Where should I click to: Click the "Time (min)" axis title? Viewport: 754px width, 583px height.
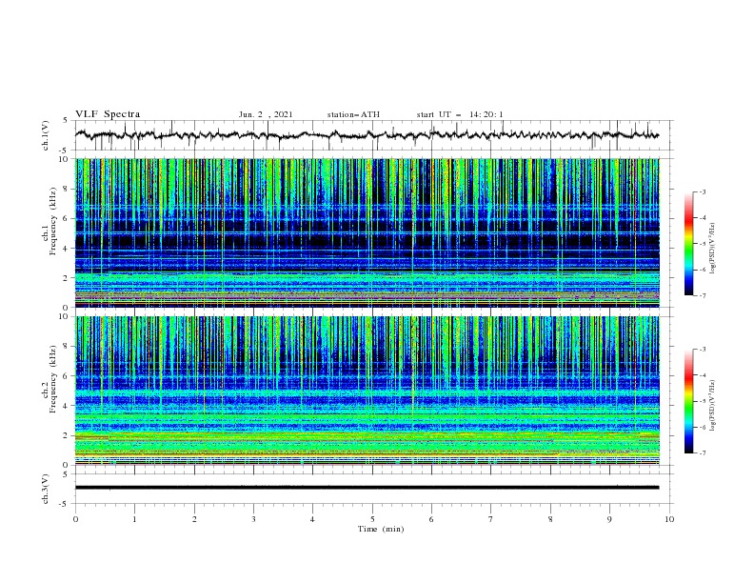point(381,529)
